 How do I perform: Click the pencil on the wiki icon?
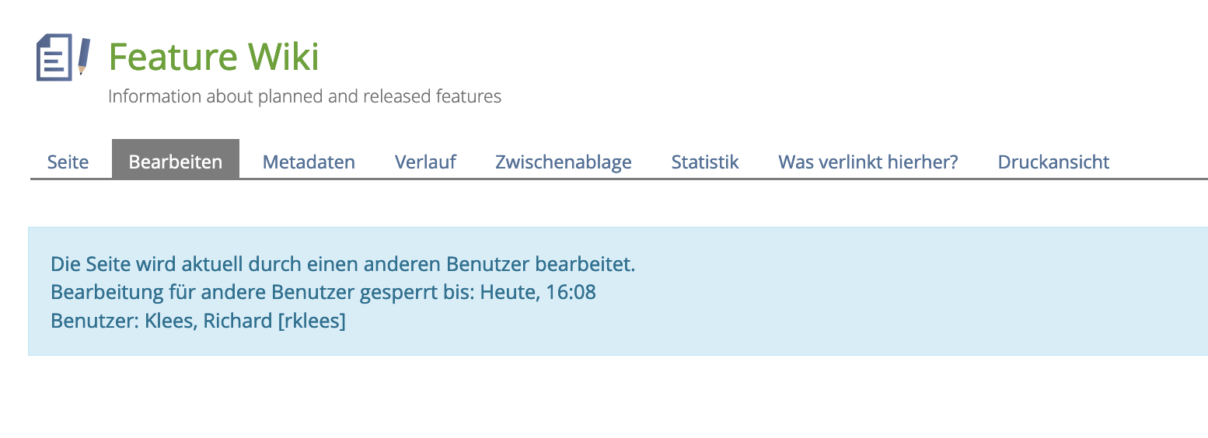(83, 54)
